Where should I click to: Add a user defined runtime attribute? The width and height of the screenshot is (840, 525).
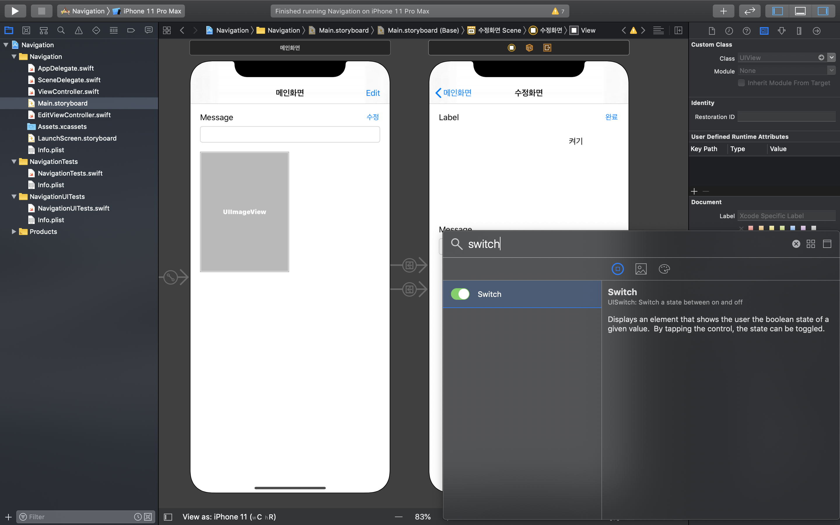pyautogui.click(x=694, y=191)
